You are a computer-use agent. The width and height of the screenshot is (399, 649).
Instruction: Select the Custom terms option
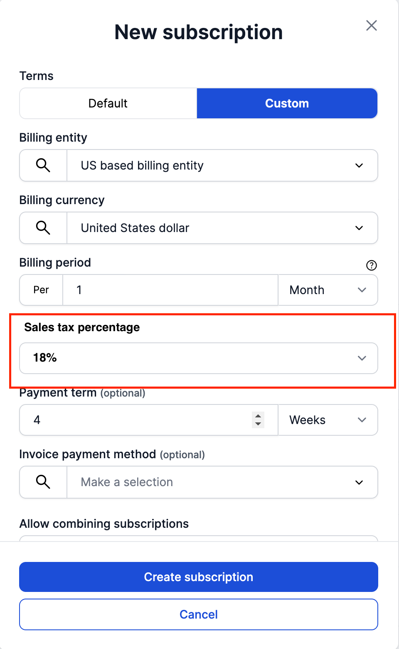(x=287, y=103)
